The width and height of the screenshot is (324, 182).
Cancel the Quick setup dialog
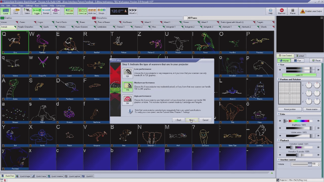click(206, 120)
